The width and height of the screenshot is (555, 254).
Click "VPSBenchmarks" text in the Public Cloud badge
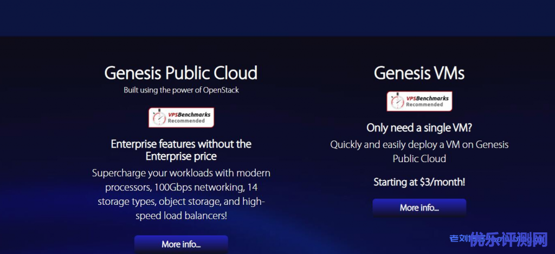pyautogui.click(x=188, y=115)
